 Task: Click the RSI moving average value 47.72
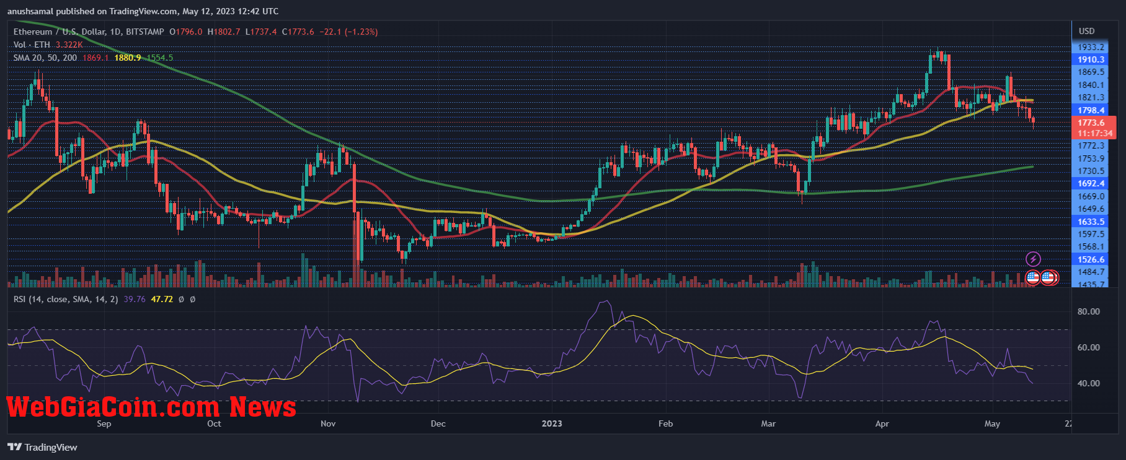[162, 299]
